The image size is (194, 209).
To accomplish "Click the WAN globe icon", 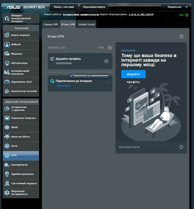I will tap(7, 127).
